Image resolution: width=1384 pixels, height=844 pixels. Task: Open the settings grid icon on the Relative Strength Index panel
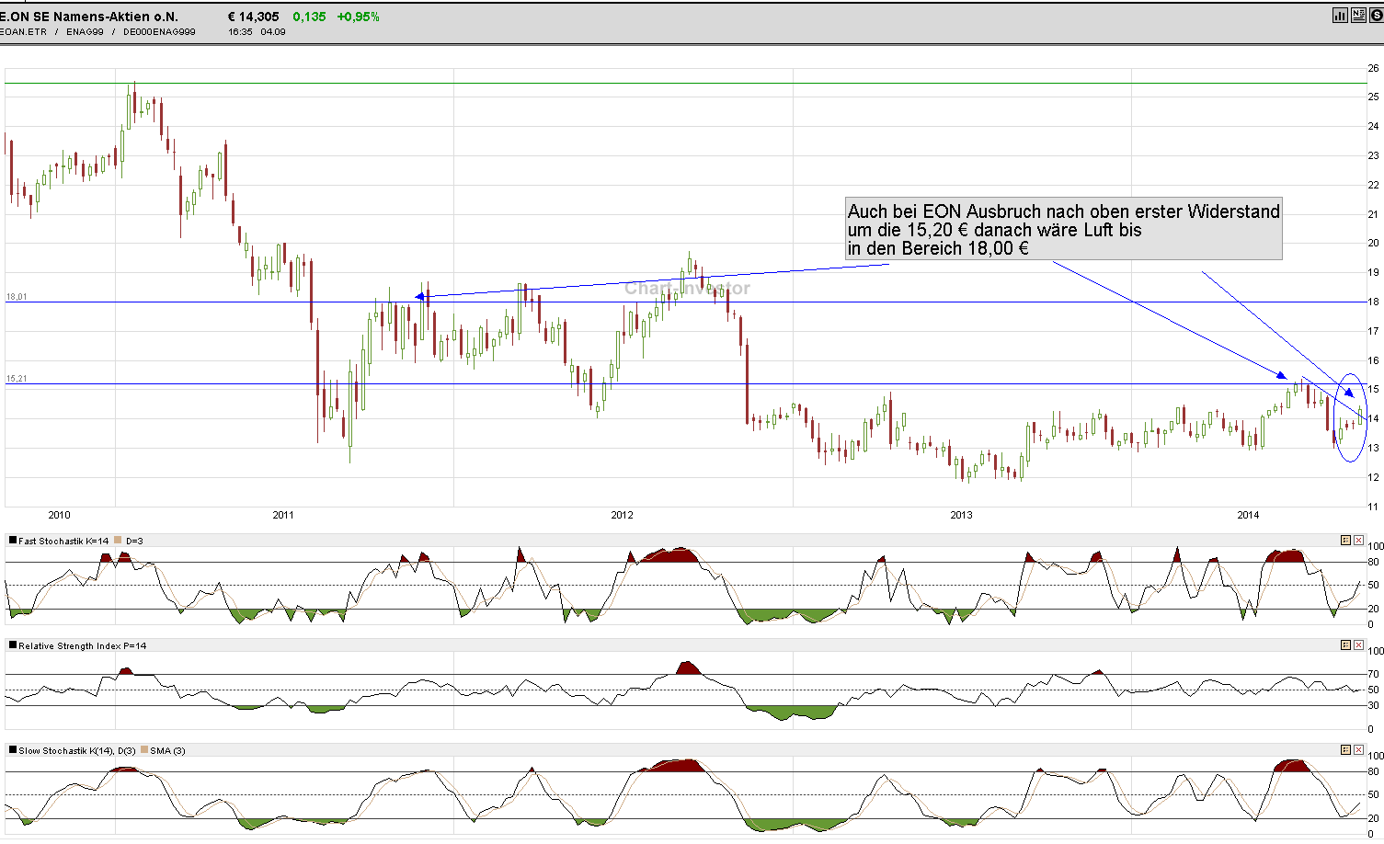[x=1346, y=645]
